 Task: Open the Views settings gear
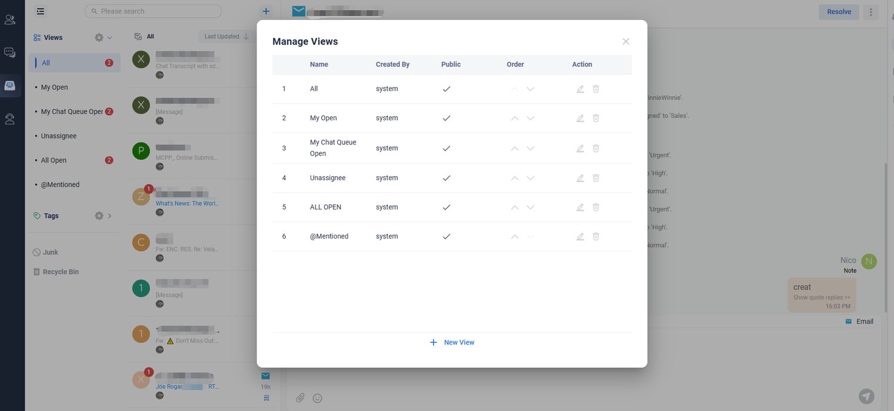[x=99, y=38]
